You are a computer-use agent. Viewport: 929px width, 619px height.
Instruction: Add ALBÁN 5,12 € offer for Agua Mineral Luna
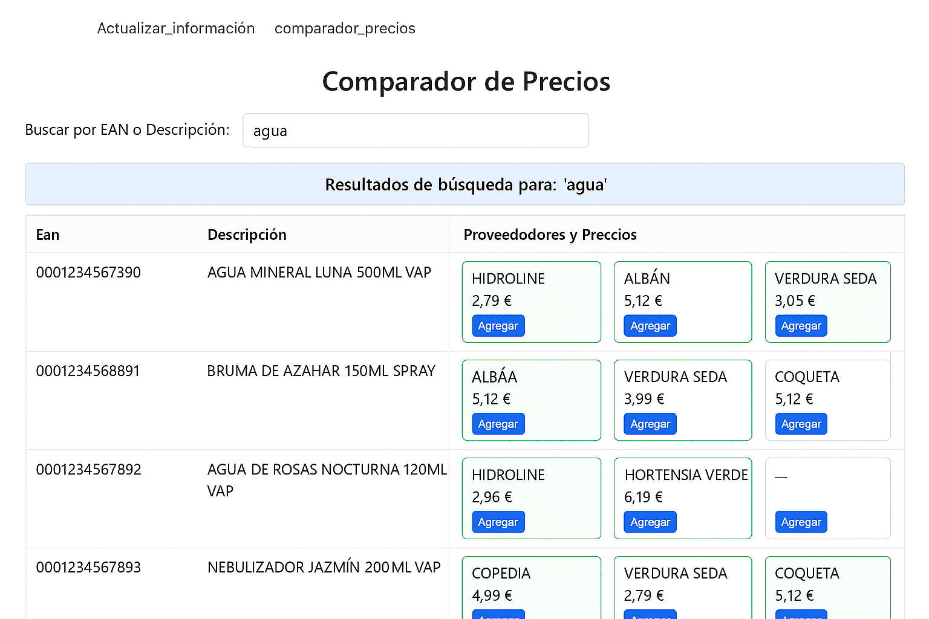click(650, 326)
